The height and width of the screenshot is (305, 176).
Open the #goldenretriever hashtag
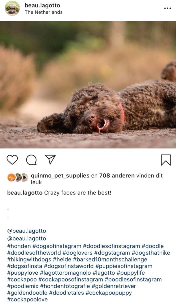pyautogui.click(x=114, y=286)
